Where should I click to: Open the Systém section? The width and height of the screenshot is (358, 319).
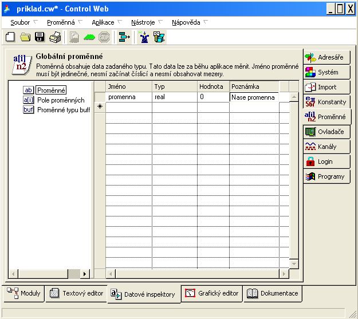click(326, 72)
